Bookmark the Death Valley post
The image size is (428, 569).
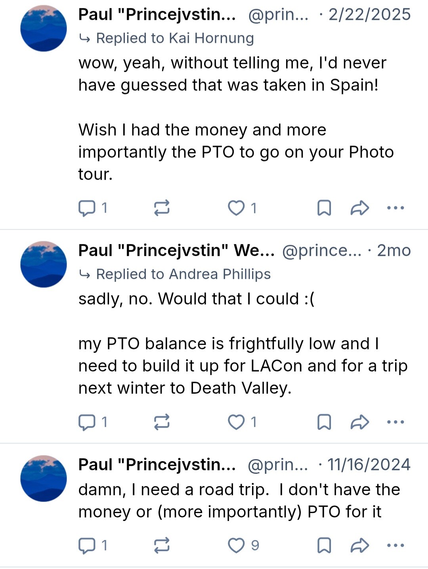324,422
